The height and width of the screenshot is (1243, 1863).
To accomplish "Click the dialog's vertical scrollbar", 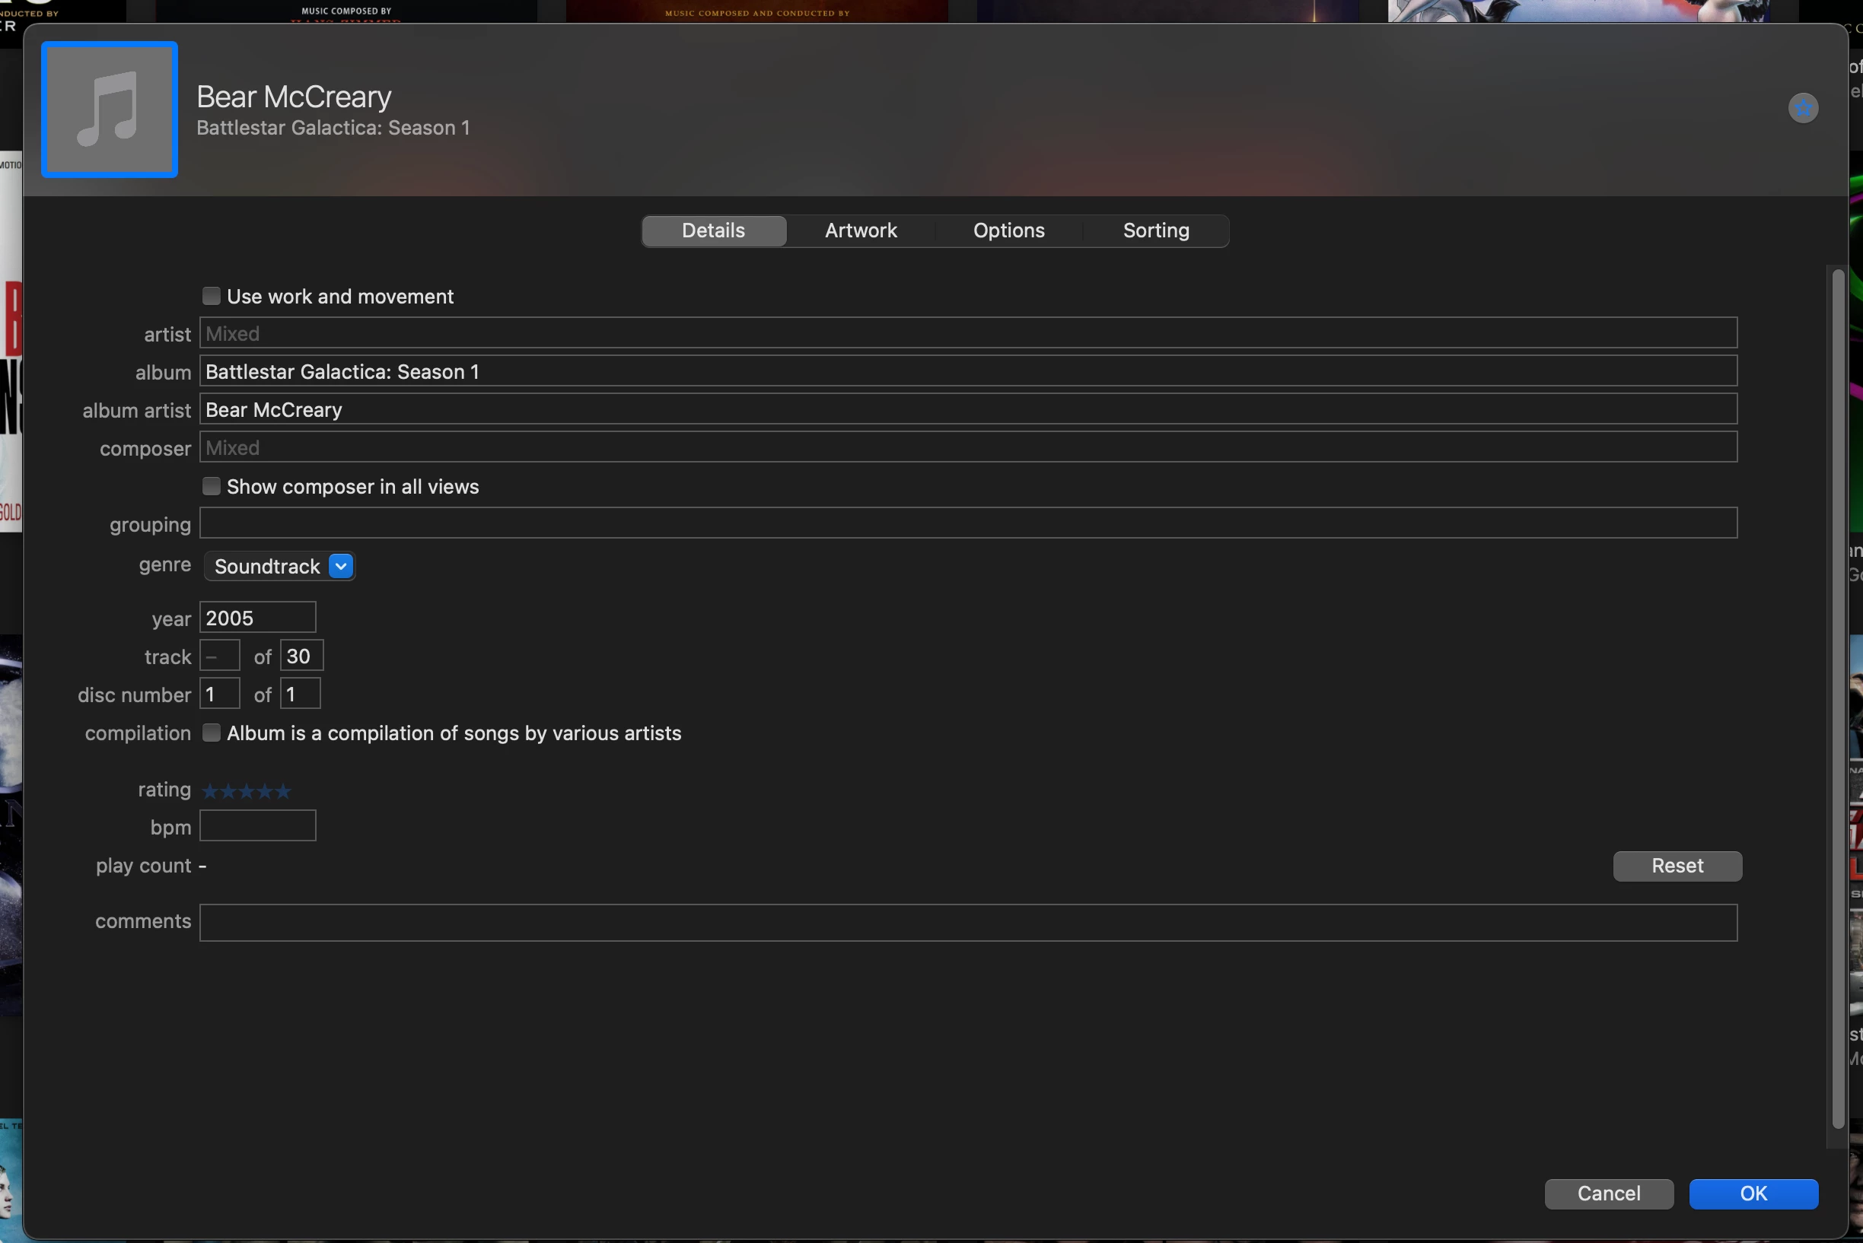I will 1838,698.
